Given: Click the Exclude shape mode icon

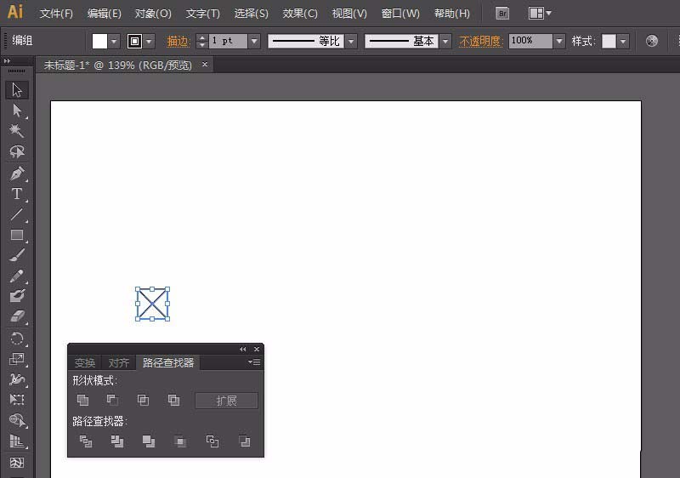Looking at the screenshot, I should pyautogui.click(x=173, y=400).
